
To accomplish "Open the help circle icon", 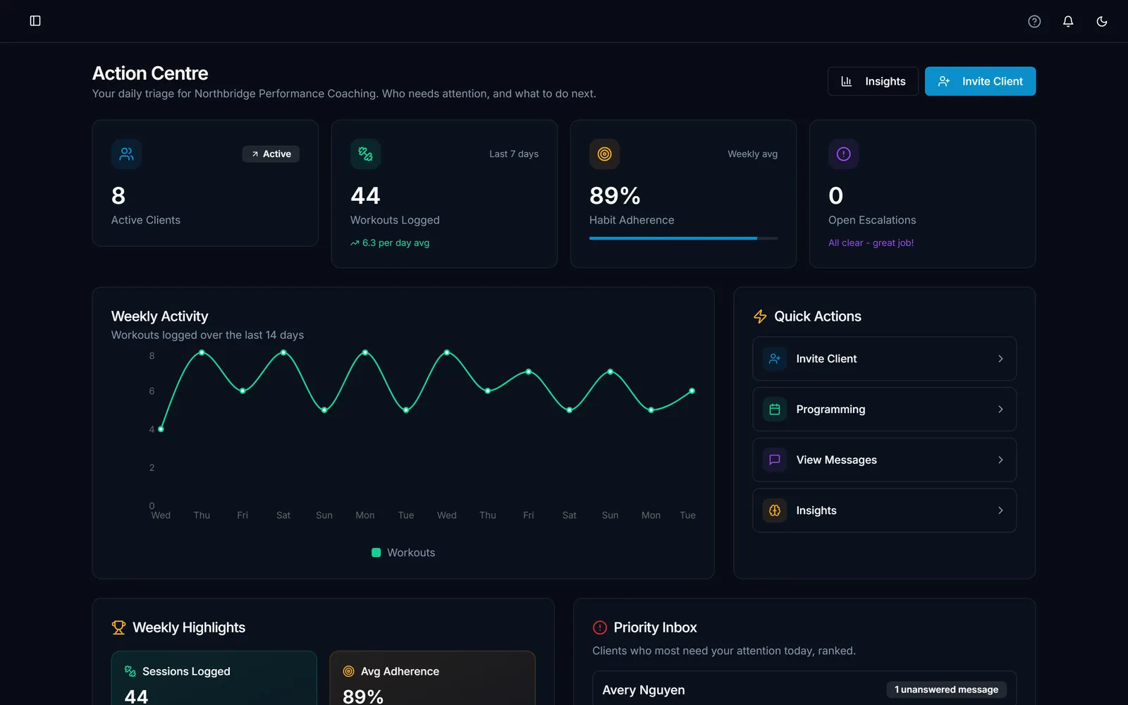I will click(x=1034, y=21).
